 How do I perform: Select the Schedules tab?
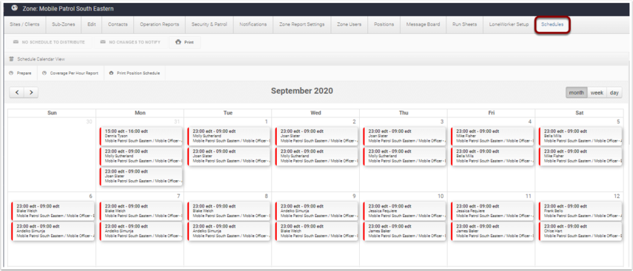point(552,24)
